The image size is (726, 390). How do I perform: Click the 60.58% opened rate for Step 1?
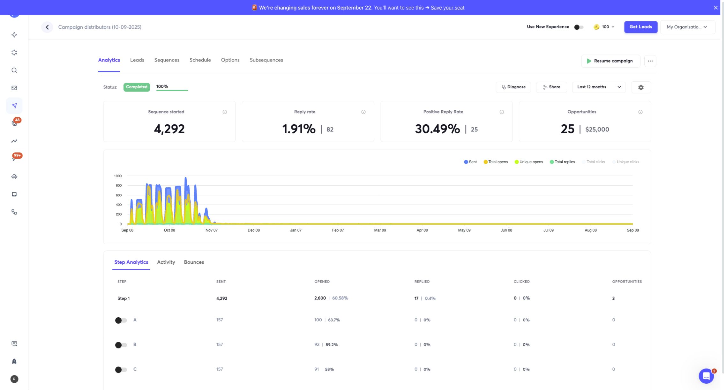click(x=340, y=298)
